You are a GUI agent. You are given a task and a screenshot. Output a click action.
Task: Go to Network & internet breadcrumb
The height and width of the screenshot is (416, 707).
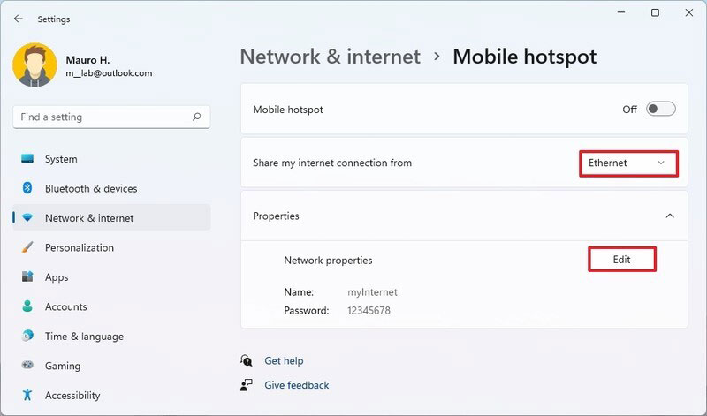pos(330,57)
